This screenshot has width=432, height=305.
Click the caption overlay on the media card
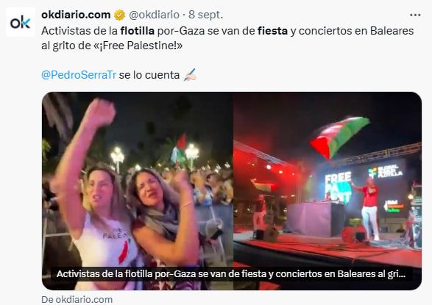[231, 274]
